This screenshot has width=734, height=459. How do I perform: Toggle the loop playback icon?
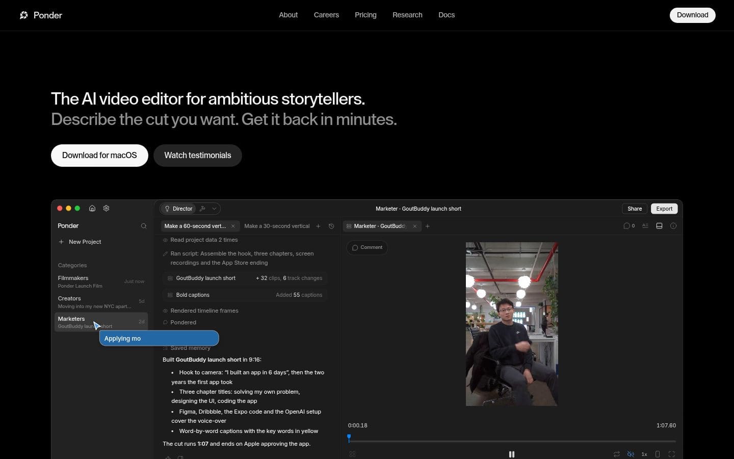[x=617, y=454]
